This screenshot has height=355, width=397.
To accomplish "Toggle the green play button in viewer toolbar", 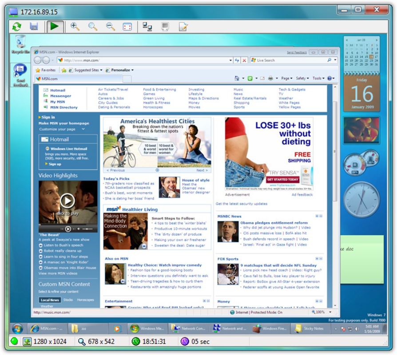I will click(55, 26).
